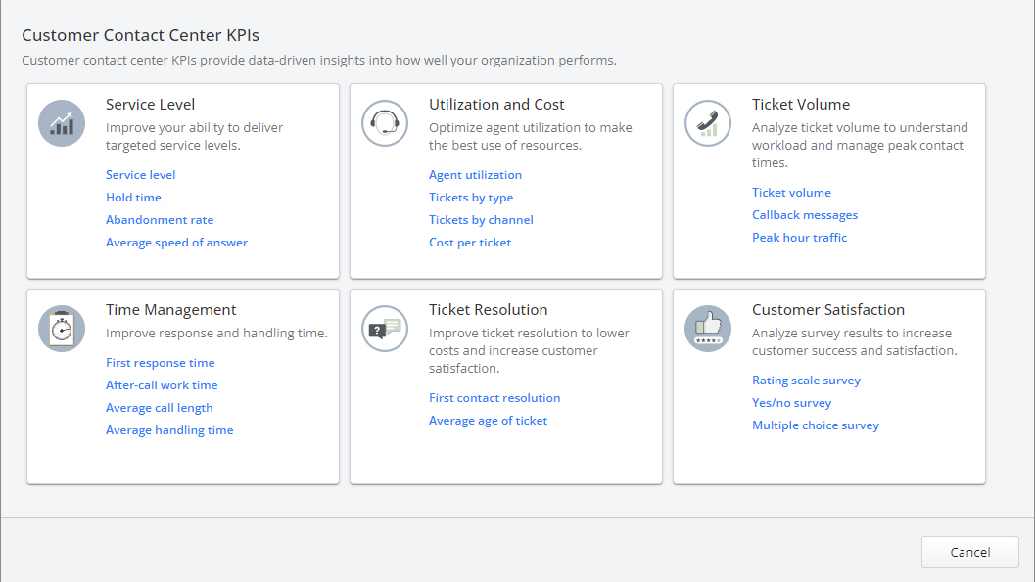The width and height of the screenshot is (1035, 582).
Task: Open the Hold time KPI
Action: click(x=133, y=197)
